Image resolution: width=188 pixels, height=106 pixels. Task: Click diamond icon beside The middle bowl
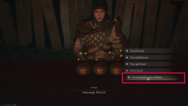(x=127, y=57)
